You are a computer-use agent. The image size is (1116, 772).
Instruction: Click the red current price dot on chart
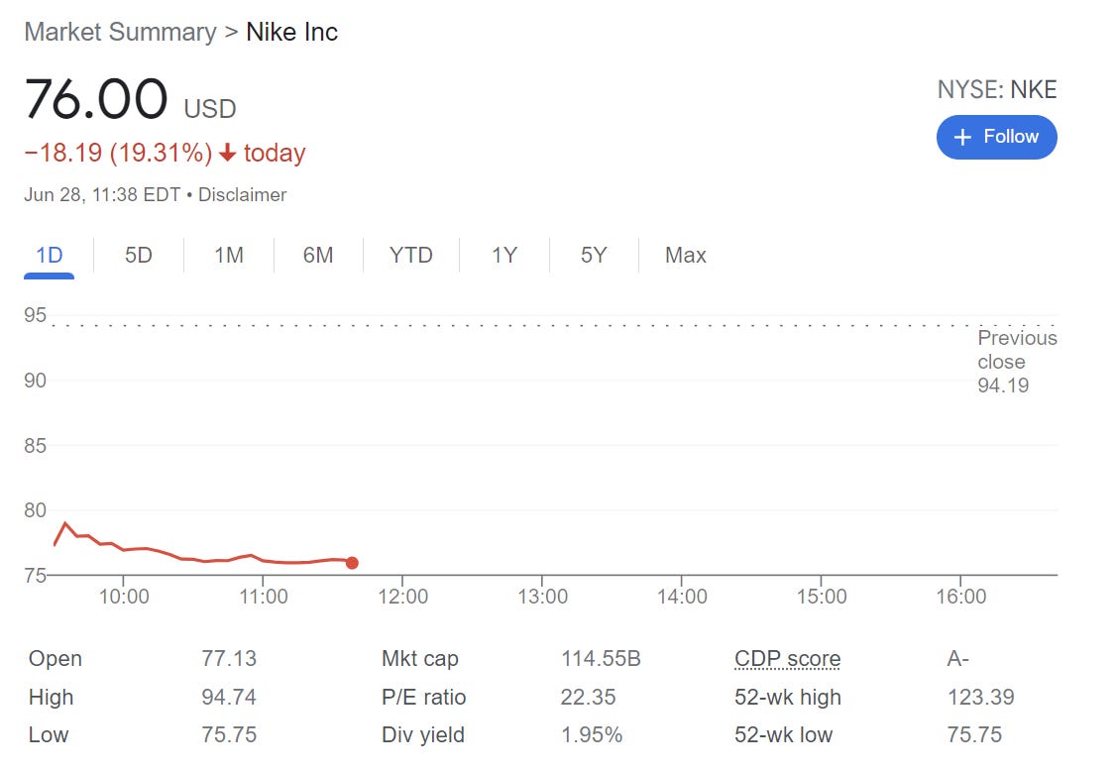pos(352,563)
